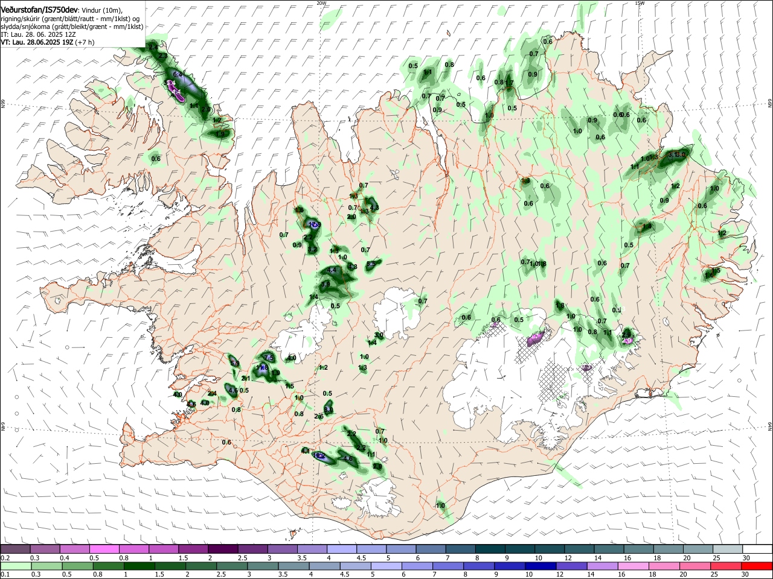The width and height of the screenshot is (773, 579).
Task: Select dark green 1 swatch in rain legend
Action: coord(140,566)
